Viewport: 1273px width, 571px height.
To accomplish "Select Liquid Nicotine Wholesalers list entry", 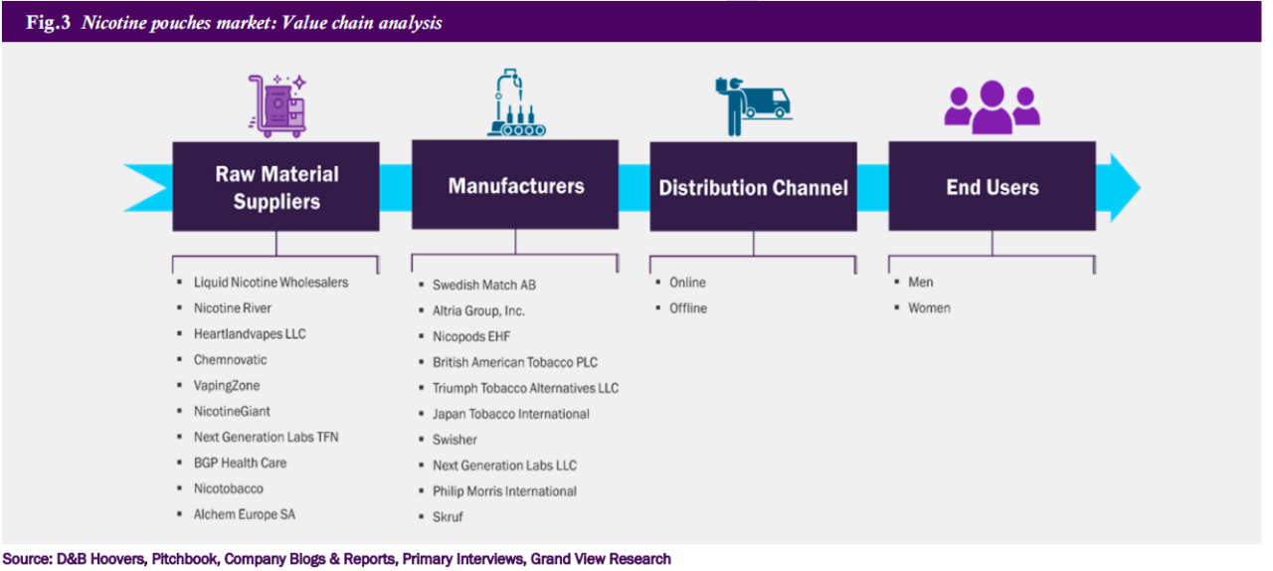I will click(x=271, y=283).
